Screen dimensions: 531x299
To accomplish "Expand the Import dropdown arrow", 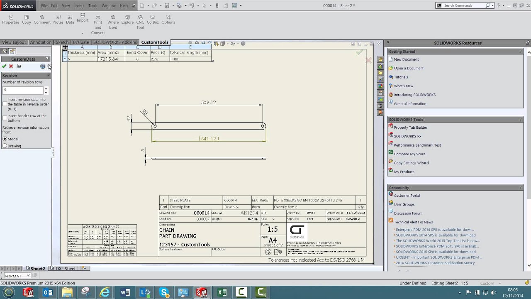I will click(83, 33).
